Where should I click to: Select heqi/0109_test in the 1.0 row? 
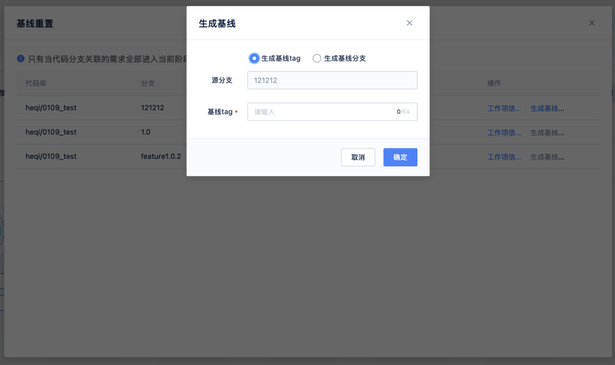tap(51, 132)
